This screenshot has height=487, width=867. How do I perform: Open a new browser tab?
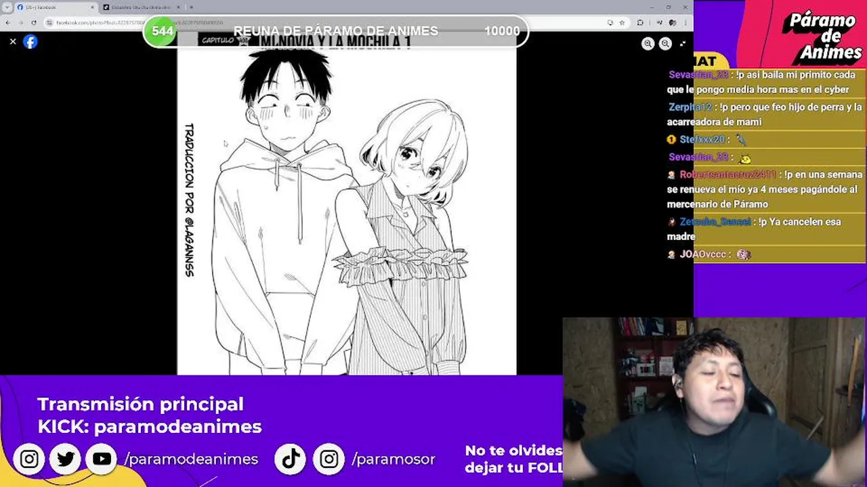[191, 7]
